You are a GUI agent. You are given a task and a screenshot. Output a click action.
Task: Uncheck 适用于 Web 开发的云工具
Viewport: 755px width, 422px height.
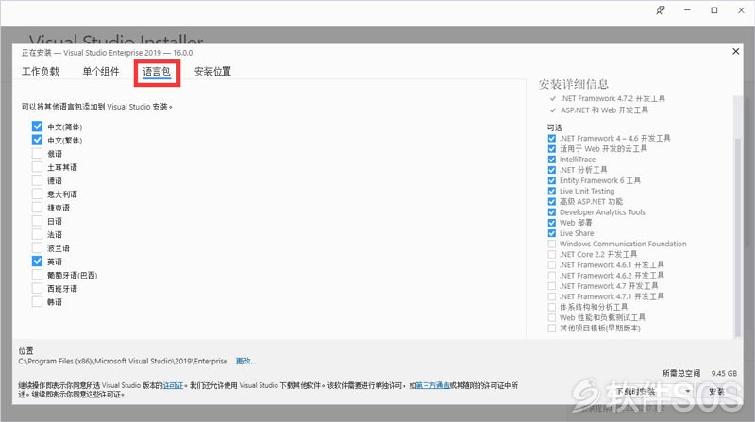552,149
